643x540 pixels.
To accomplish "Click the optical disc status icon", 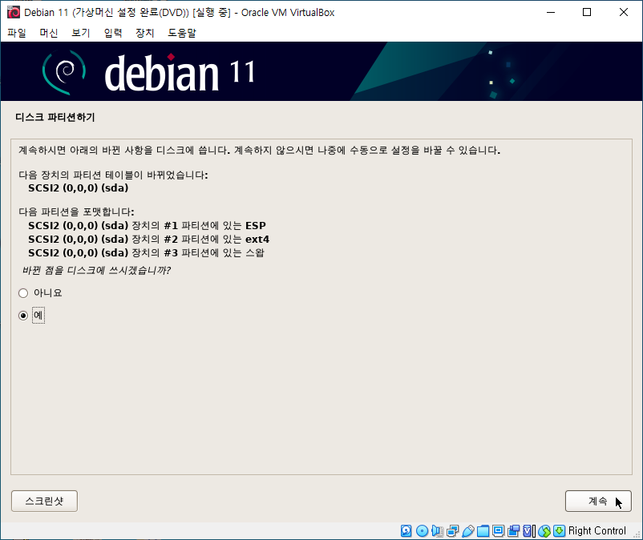I will click(x=422, y=530).
